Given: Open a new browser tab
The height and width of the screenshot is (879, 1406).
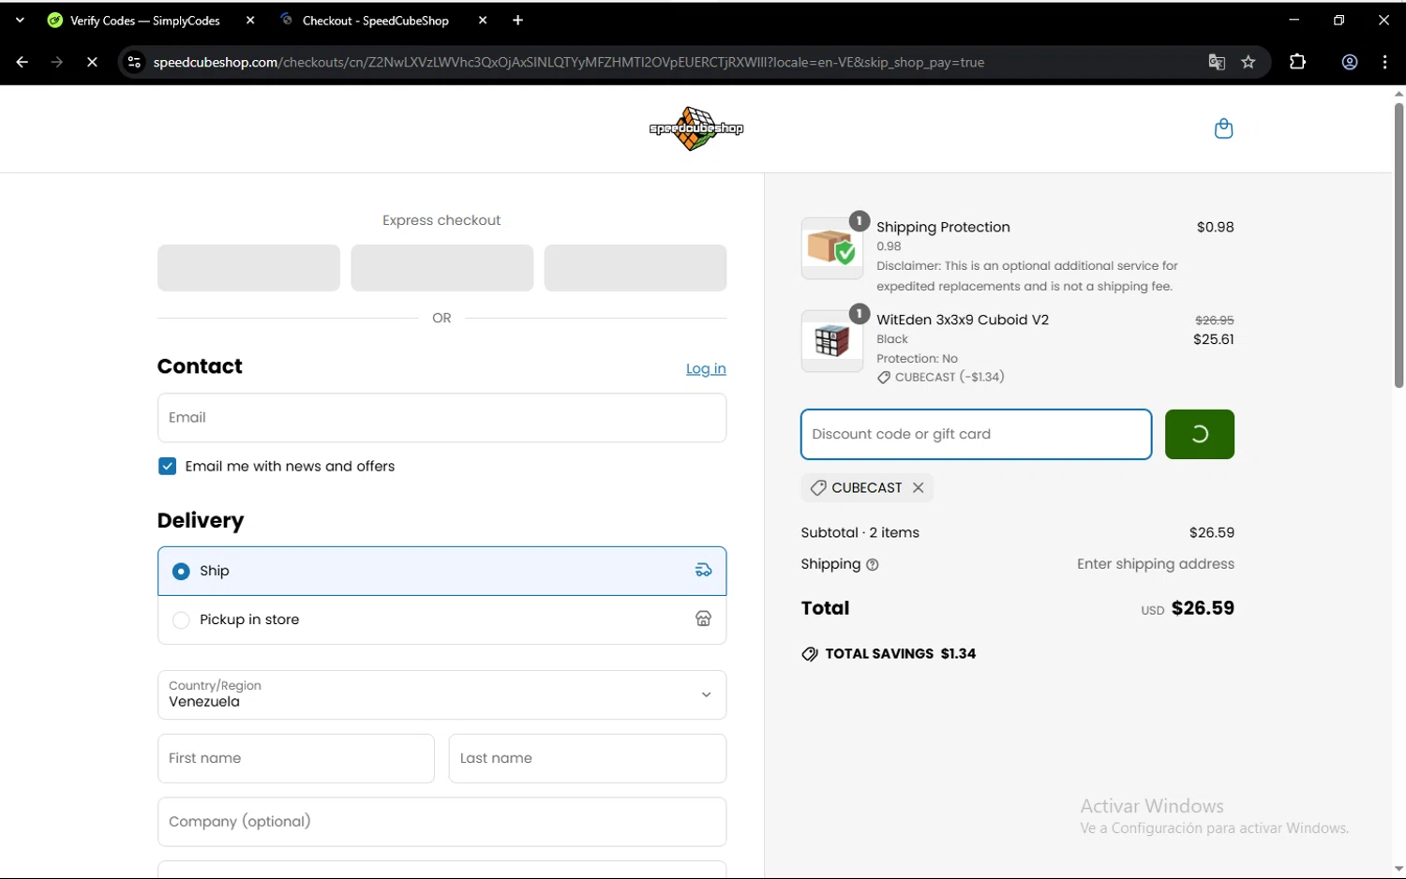Looking at the screenshot, I should point(517,21).
